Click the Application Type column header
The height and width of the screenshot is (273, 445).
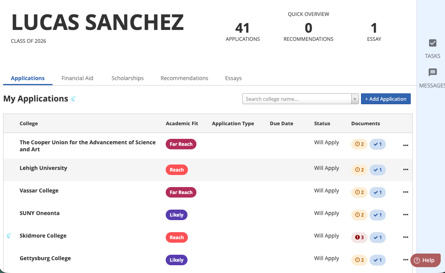233,123
